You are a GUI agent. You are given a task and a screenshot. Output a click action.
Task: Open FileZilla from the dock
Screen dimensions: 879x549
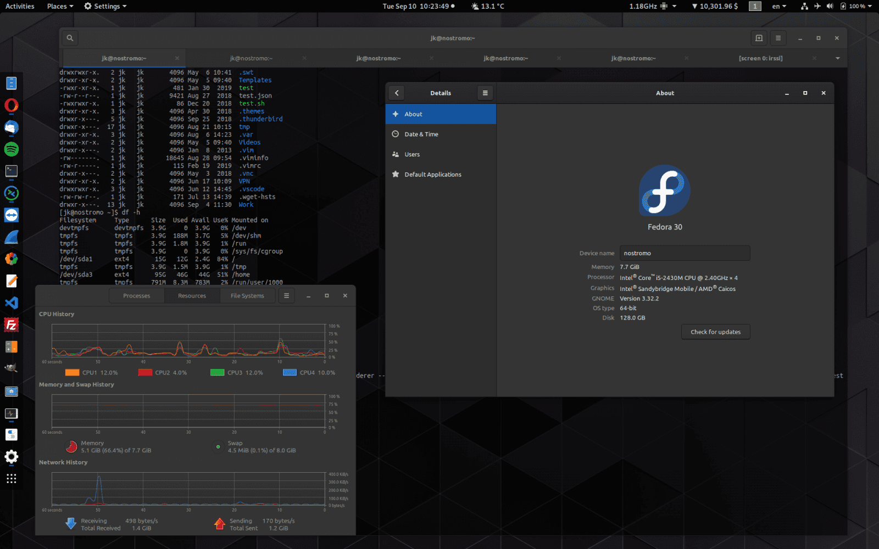tap(11, 324)
